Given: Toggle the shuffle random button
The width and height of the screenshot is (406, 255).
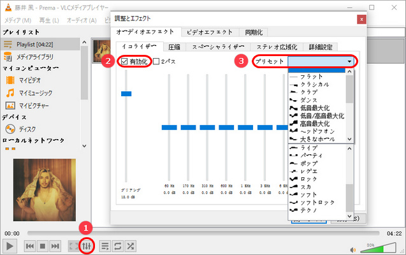Looking at the screenshot, I should (x=131, y=246).
